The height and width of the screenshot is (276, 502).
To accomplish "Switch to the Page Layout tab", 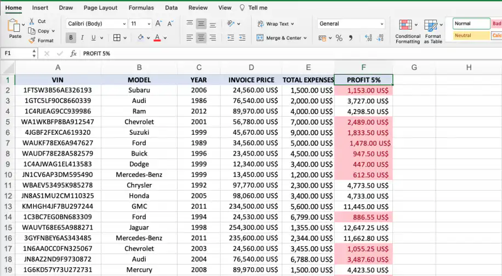I will [x=100, y=8].
